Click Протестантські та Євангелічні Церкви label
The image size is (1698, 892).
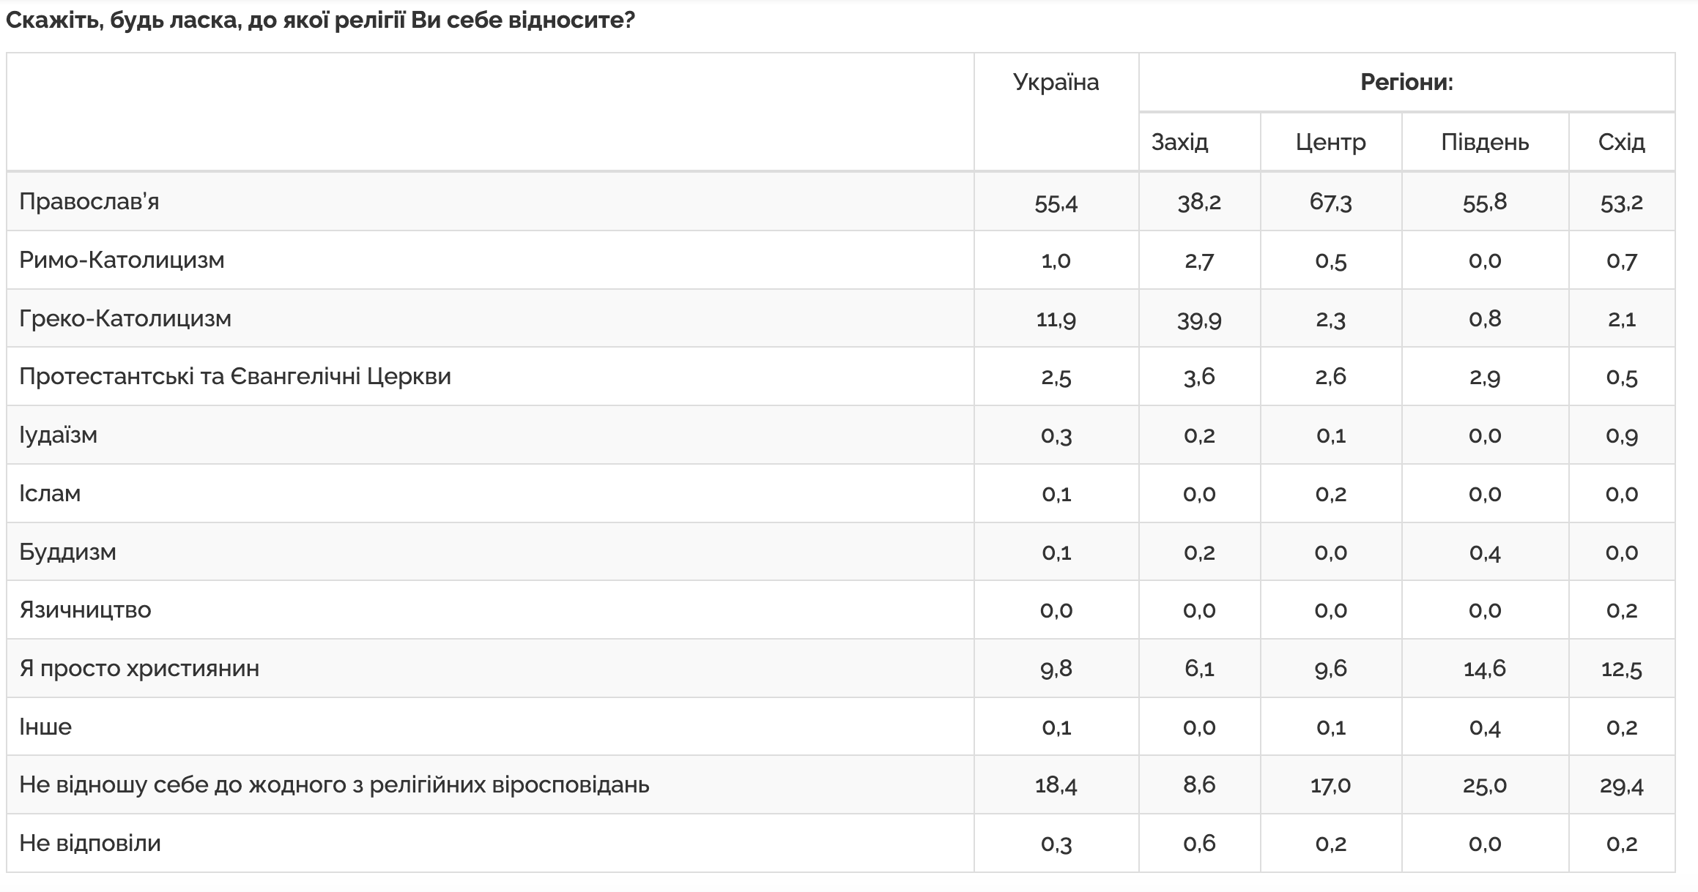click(235, 376)
